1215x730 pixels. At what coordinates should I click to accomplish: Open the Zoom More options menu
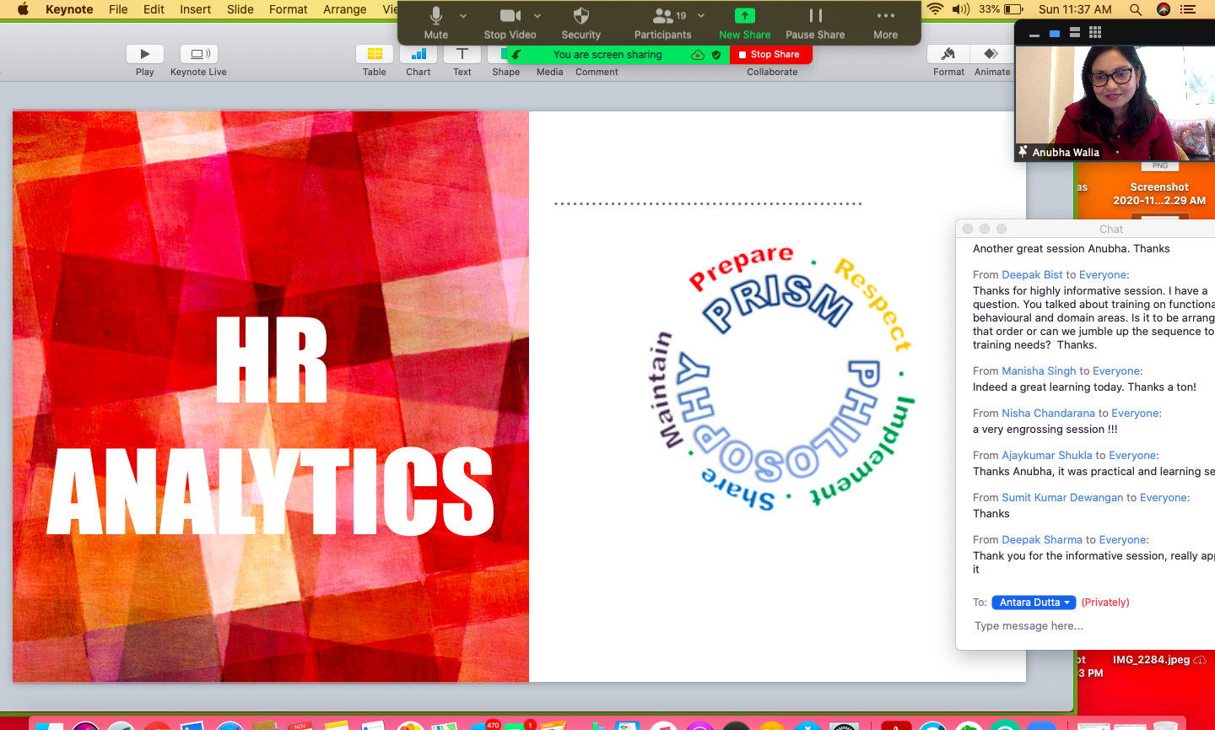[885, 17]
